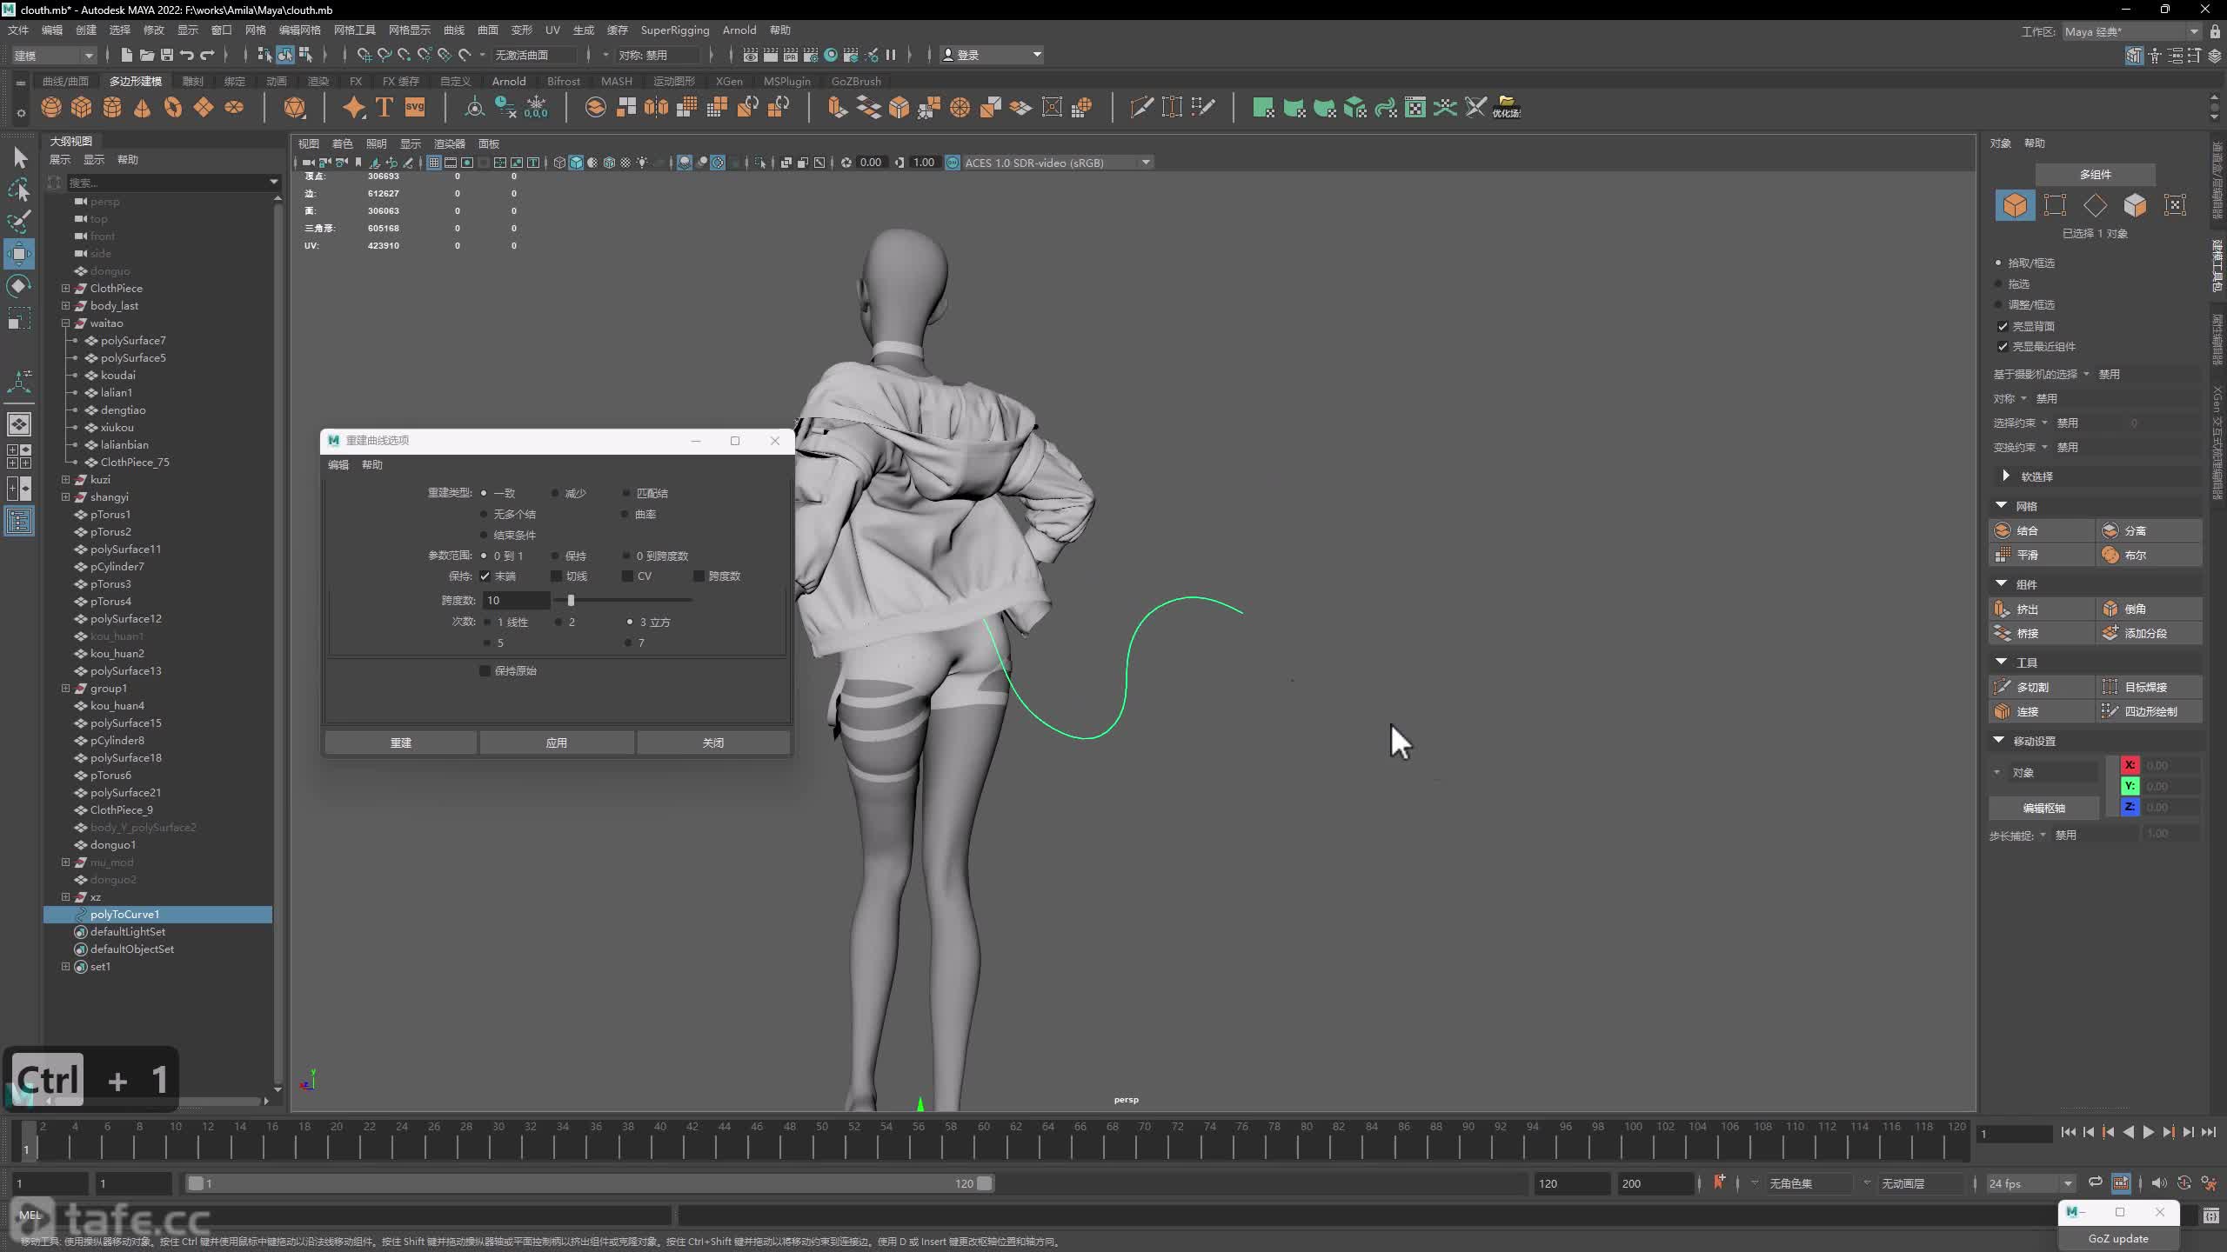
Task: Click the Save scene icon
Action: [167, 55]
